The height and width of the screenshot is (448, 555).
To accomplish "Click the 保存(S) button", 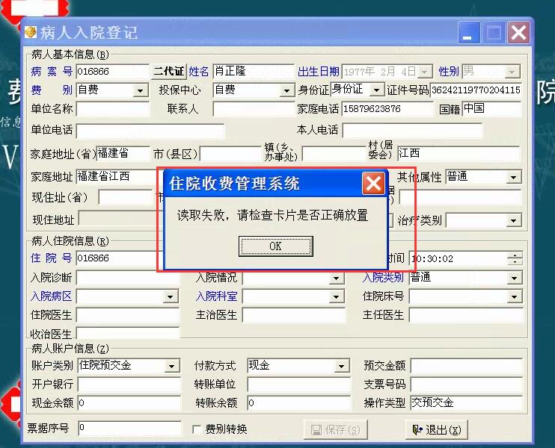I will [335, 429].
